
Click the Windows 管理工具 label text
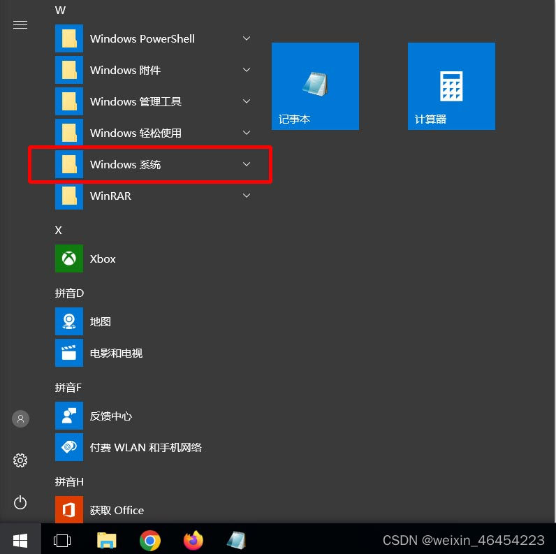[136, 102]
